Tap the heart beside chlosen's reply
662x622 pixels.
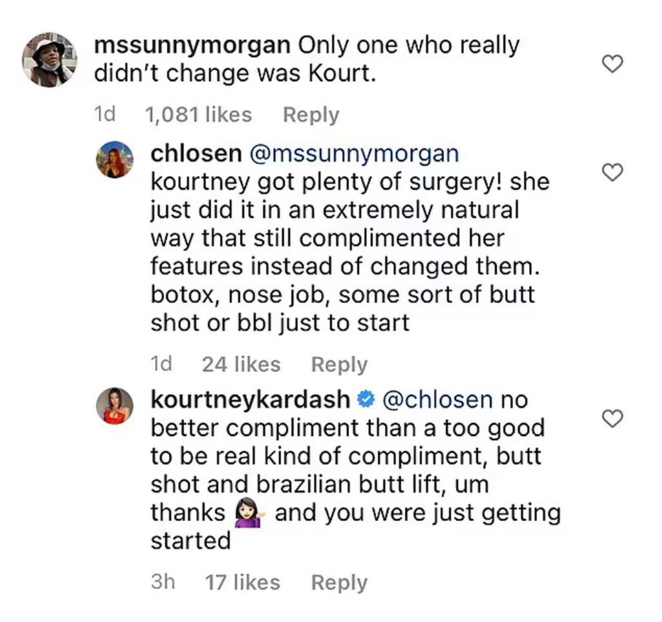tap(612, 171)
